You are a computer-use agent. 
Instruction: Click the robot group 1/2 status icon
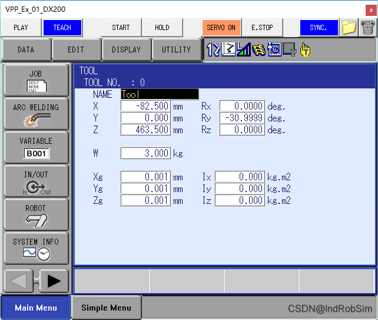pyautogui.click(x=213, y=50)
